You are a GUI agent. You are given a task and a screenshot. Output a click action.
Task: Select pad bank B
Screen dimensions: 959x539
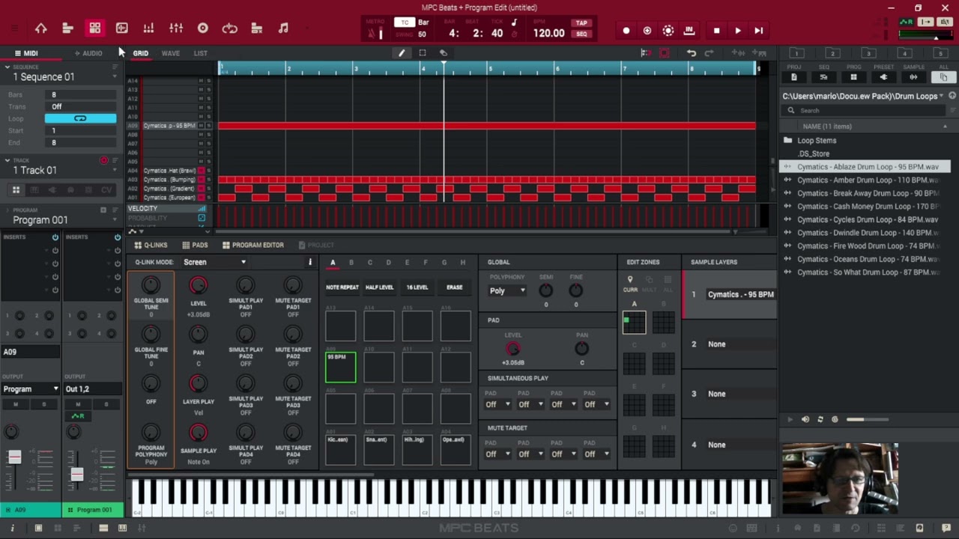[351, 263]
